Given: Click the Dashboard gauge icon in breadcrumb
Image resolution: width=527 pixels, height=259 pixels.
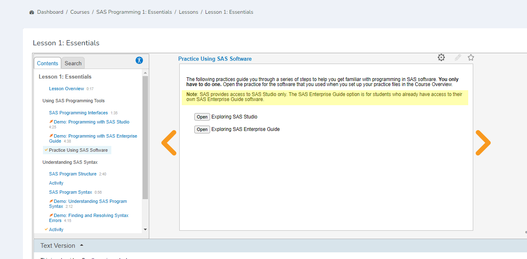Looking at the screenshot, I should 32,12.
